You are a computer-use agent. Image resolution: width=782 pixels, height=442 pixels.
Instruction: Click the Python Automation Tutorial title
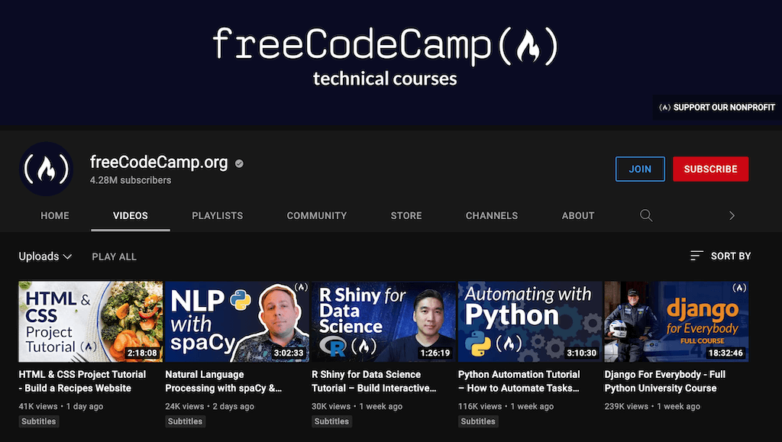(519, 381)
